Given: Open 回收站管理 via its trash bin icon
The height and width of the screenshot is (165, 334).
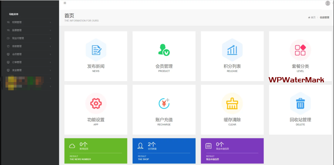Looking at the screenshot, I should pos(300,103).
